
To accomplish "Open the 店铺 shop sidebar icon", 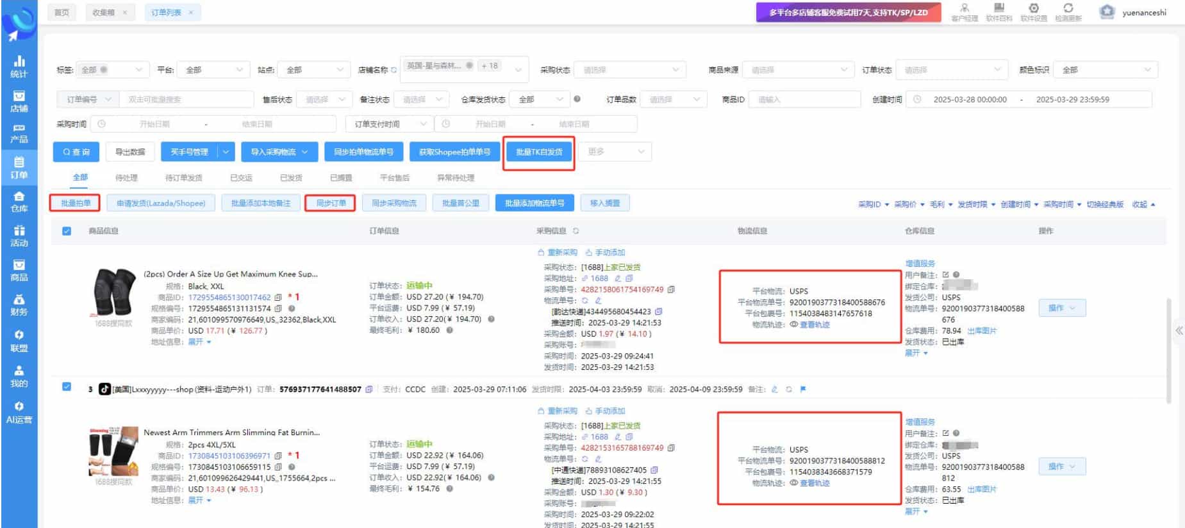I will tap(19, 101).
